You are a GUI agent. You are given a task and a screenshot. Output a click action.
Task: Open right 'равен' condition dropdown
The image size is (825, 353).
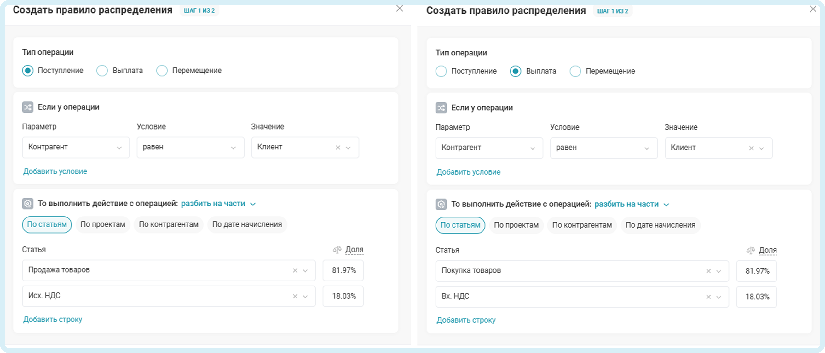point(603,148)
